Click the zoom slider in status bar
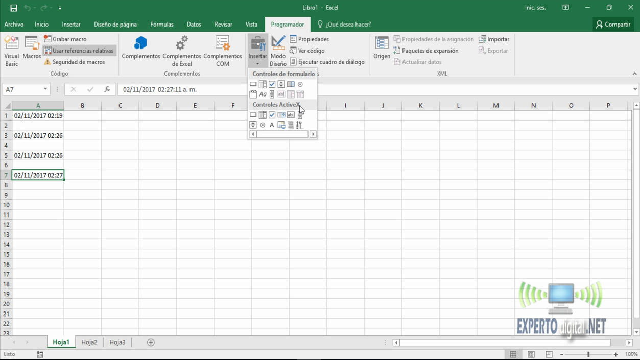Screen dimensions: 640x360 tap(588, 354)
